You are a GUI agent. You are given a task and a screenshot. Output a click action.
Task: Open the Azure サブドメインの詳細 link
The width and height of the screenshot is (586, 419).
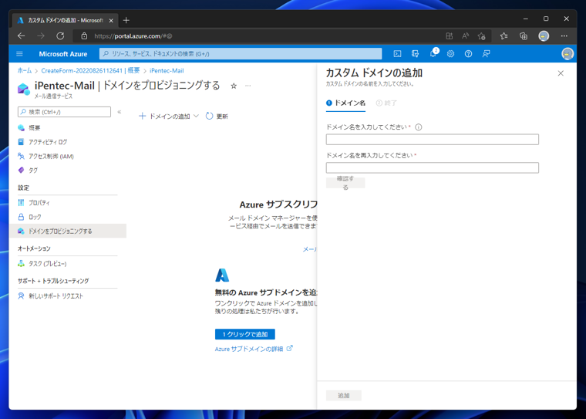(x=254, y=349)
